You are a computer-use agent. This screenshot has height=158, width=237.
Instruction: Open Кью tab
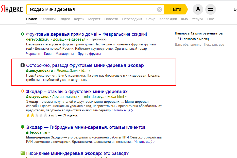[184, 19]
